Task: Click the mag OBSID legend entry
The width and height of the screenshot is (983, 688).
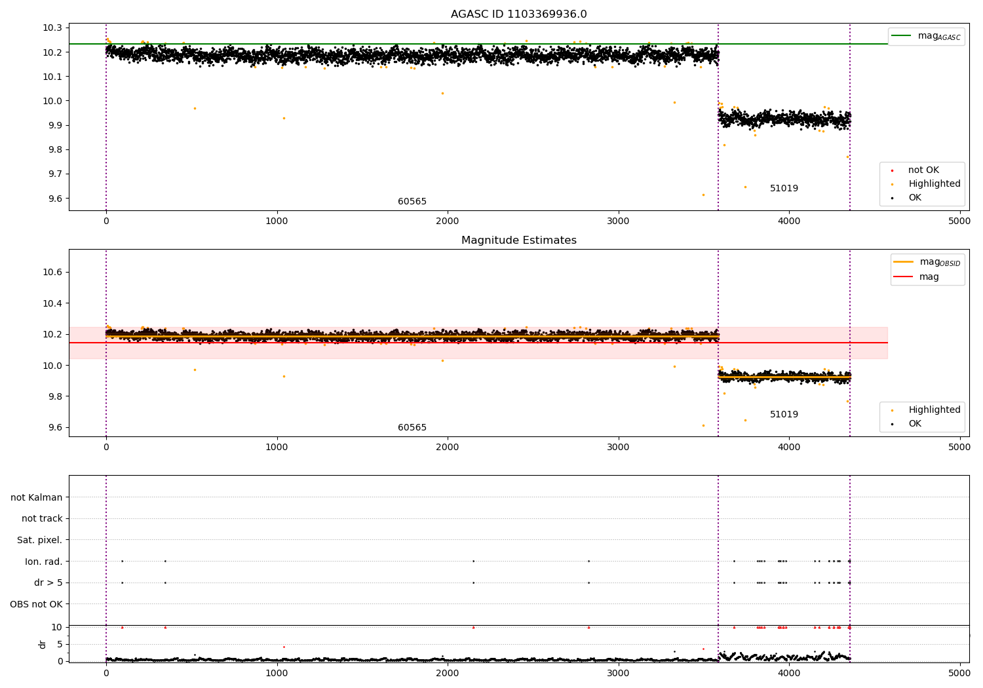Action: (x=927, y=262)
